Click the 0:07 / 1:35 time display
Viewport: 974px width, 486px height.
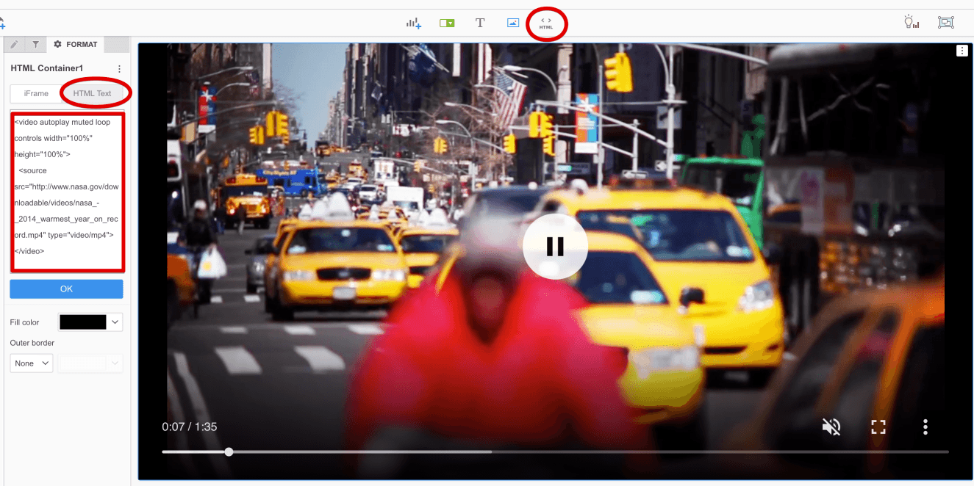coord(190,427)
